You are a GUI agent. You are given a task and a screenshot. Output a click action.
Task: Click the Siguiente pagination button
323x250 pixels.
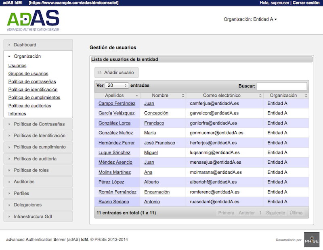tap(275, 213)
